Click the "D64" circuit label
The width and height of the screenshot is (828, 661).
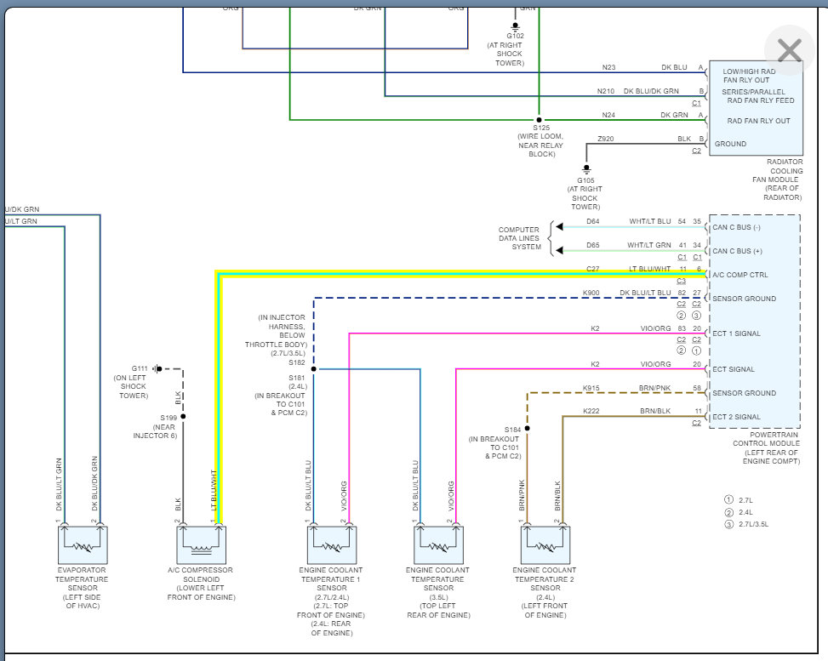pos(593,222)
